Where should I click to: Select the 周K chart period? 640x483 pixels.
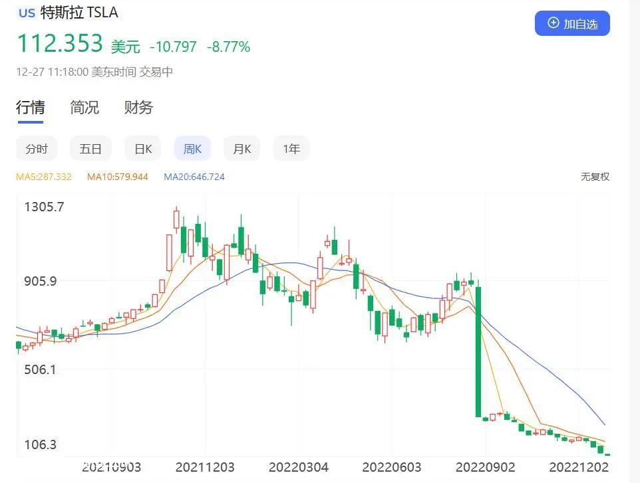click(x=192, y=149)
